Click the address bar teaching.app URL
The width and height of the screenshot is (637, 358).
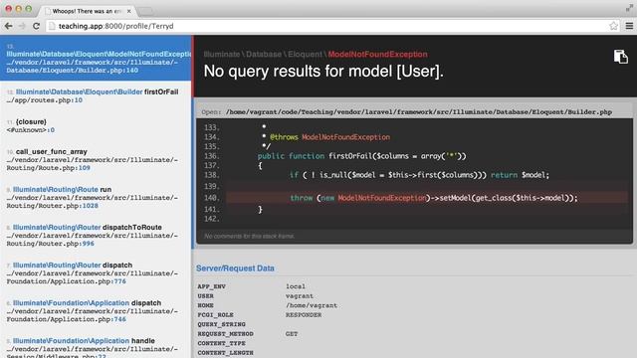click(x=116, y=26)
